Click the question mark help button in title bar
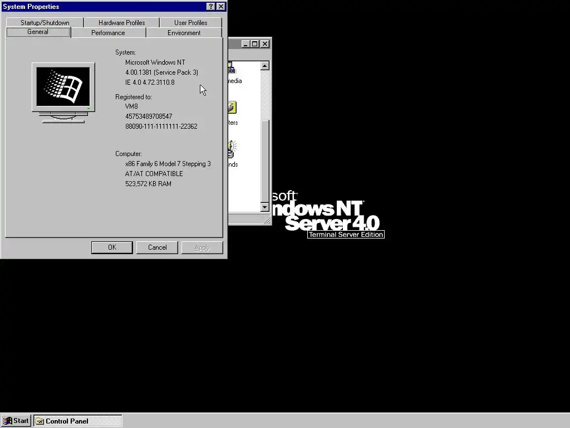The image size is (570, 428). click(211, 7)
